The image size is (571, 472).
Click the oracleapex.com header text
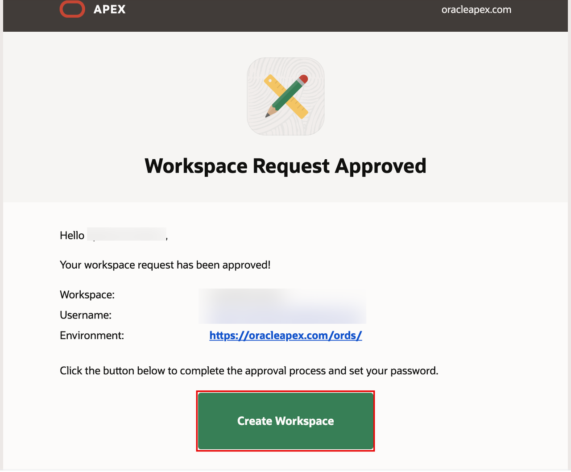(x=476, y=10)
